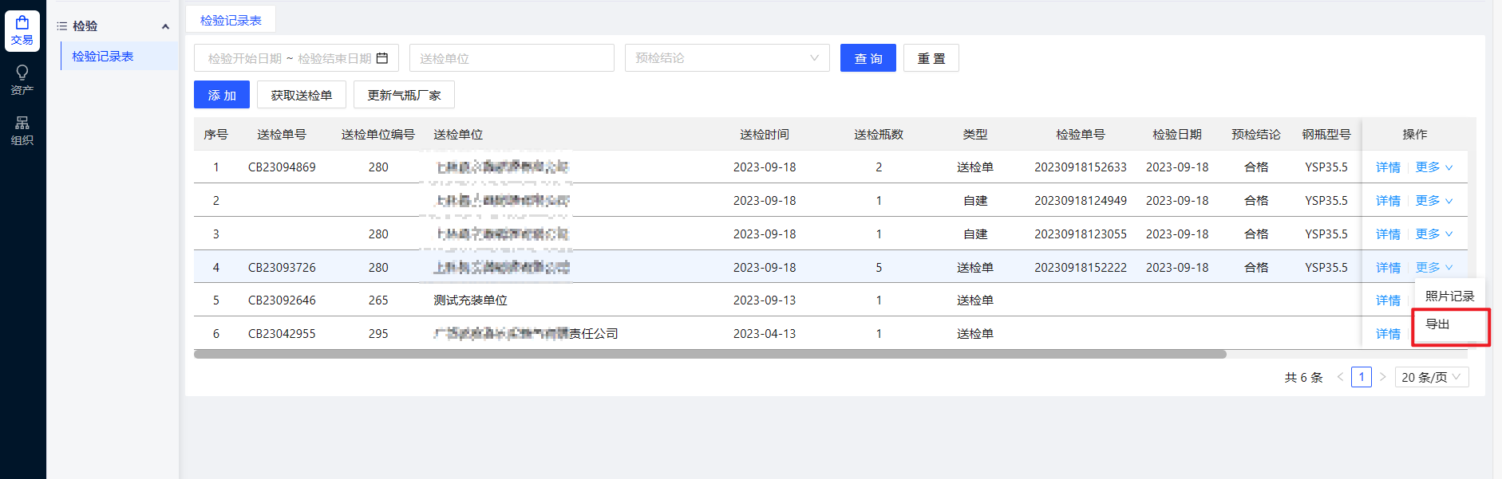Viewport: 1502px width, 479px height.
Task: Select 导出 from the dropdown menu
Action: [1438, 324]
